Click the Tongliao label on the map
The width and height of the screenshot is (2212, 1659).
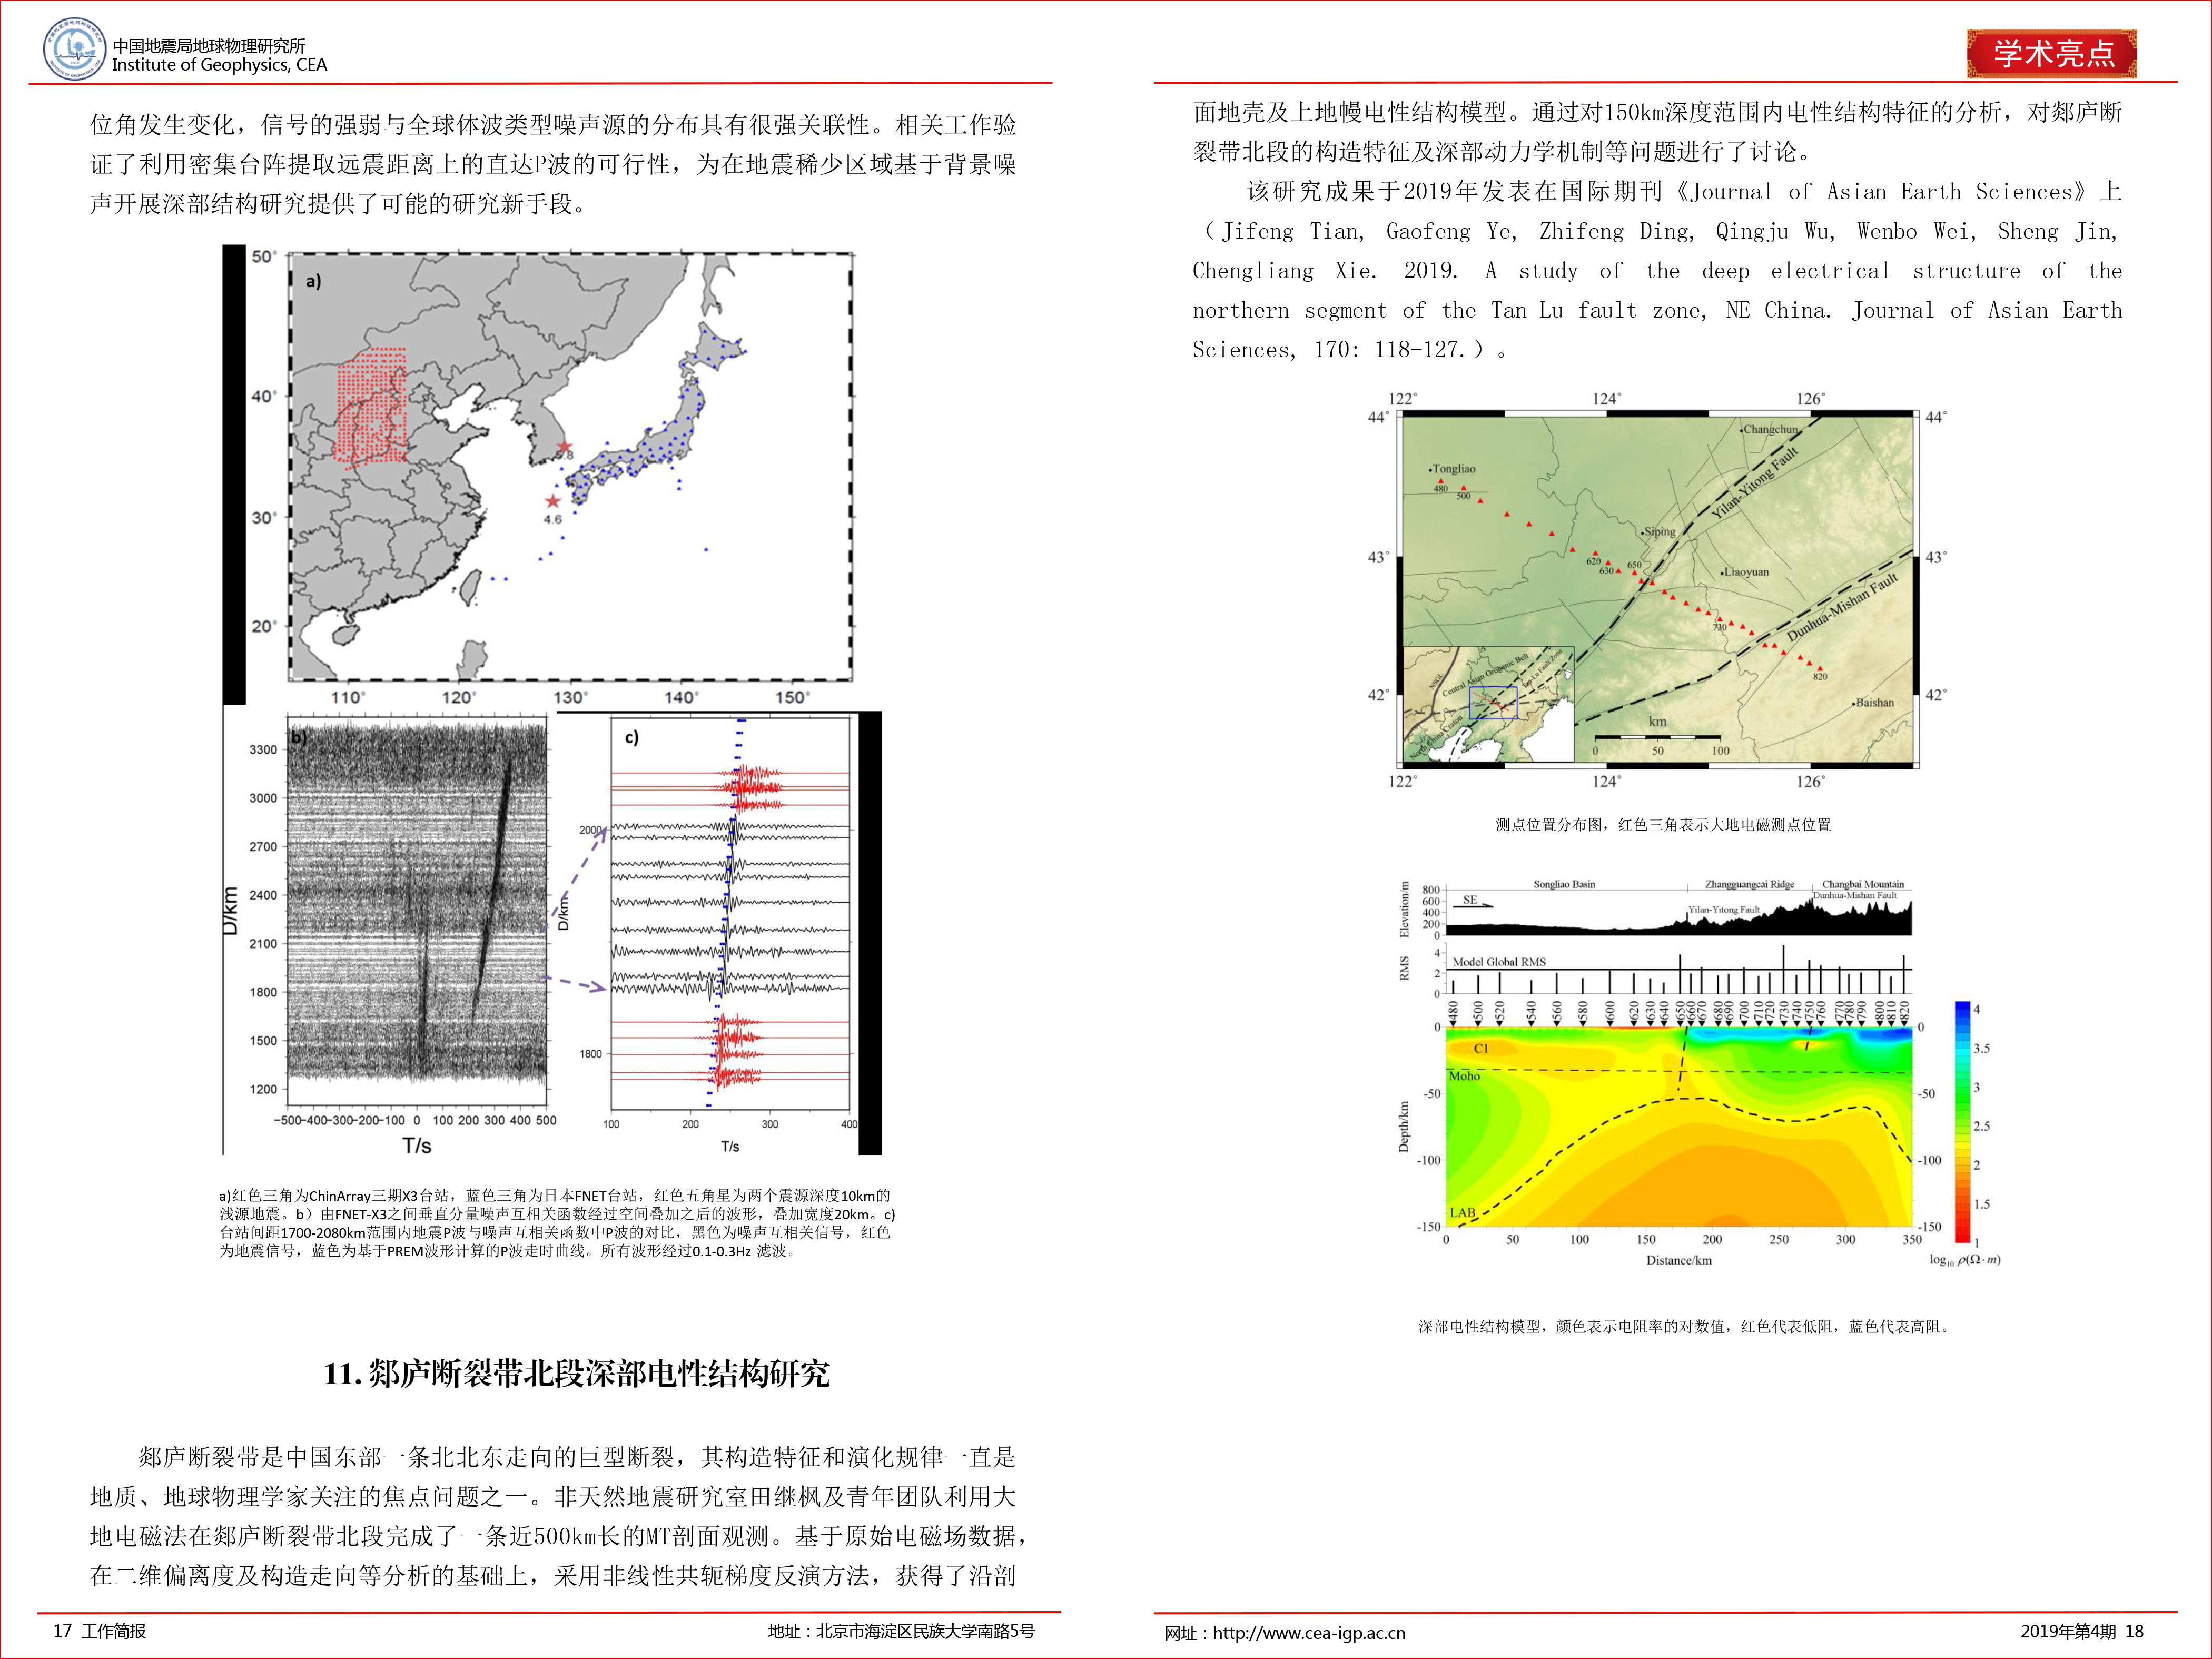click(x=1453, y=468)
